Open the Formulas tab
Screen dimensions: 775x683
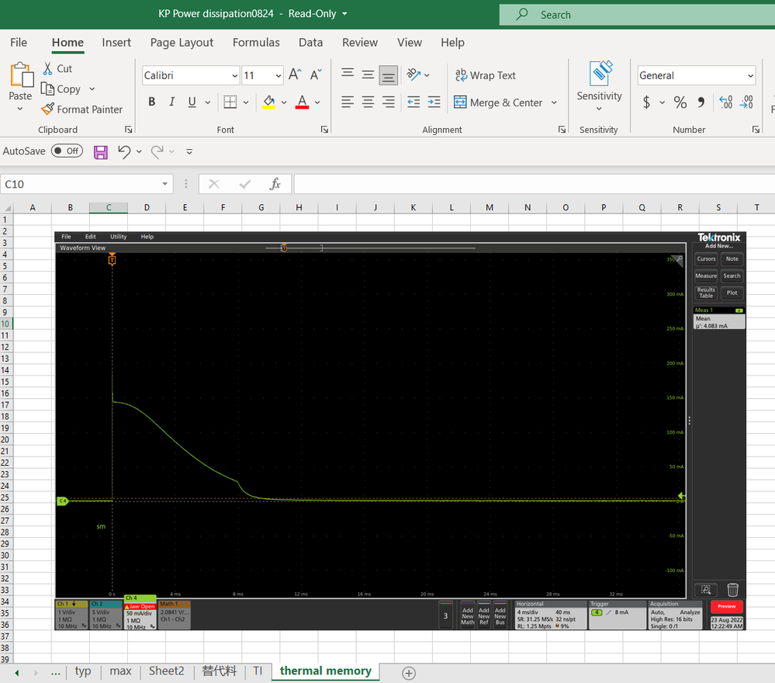point(256,43)
